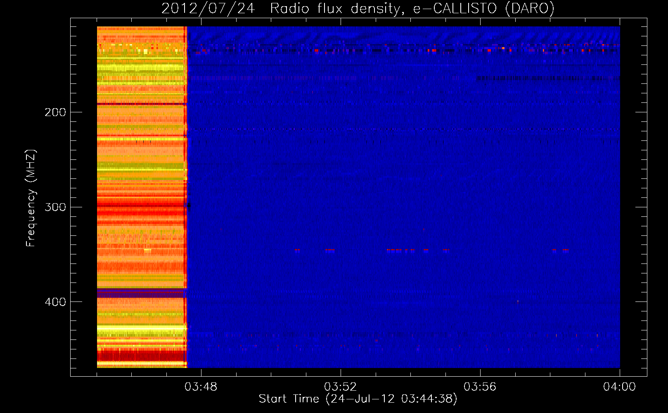Click the plot title '2012/07/24 Radio flux density, e-CALLISTO (DARO)'
668x413 pixels.
358,8
